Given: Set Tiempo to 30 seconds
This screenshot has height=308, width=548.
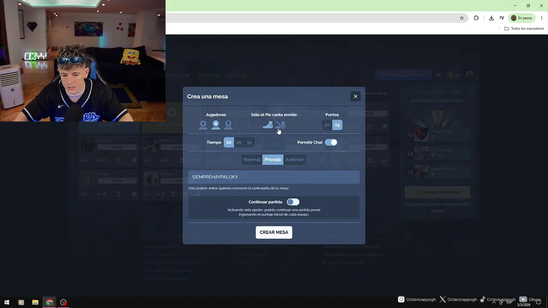Looking at the screenshot, I should point(249,142).
